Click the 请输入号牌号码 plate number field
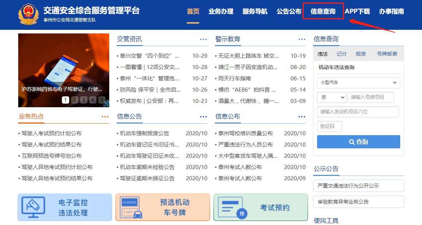This screenshot has height=225, width=422. 371,97
